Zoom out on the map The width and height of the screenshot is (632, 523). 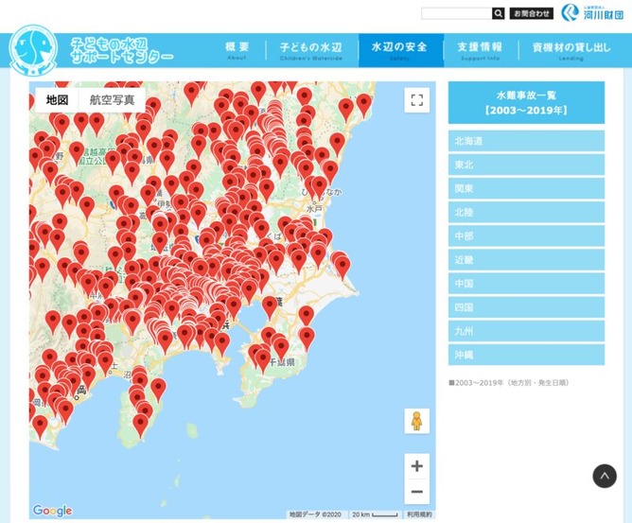tap(417, 492)
